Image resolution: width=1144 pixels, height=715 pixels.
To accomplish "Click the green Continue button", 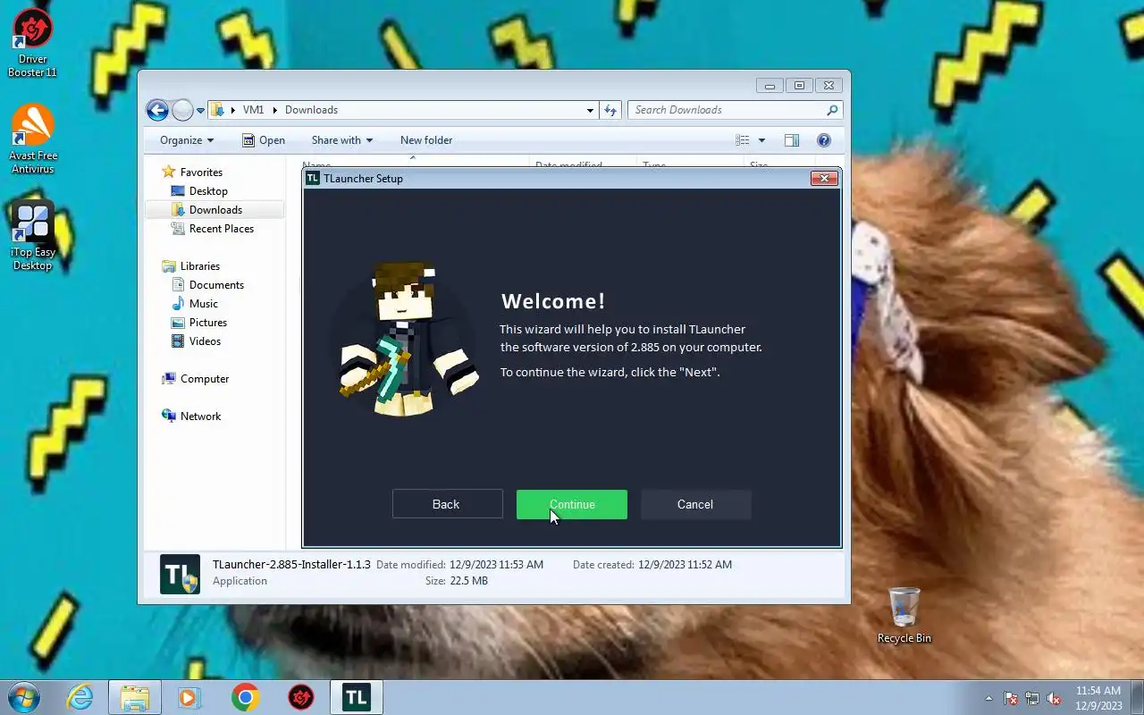I will point(572,504).
